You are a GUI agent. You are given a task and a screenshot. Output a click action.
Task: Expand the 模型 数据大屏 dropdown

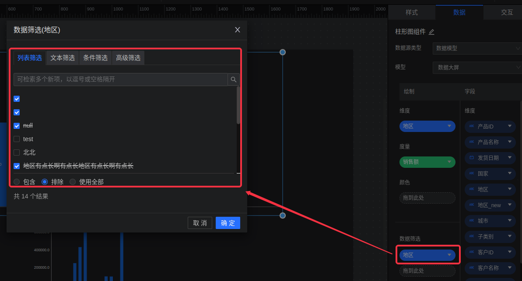tap(477, 67)
